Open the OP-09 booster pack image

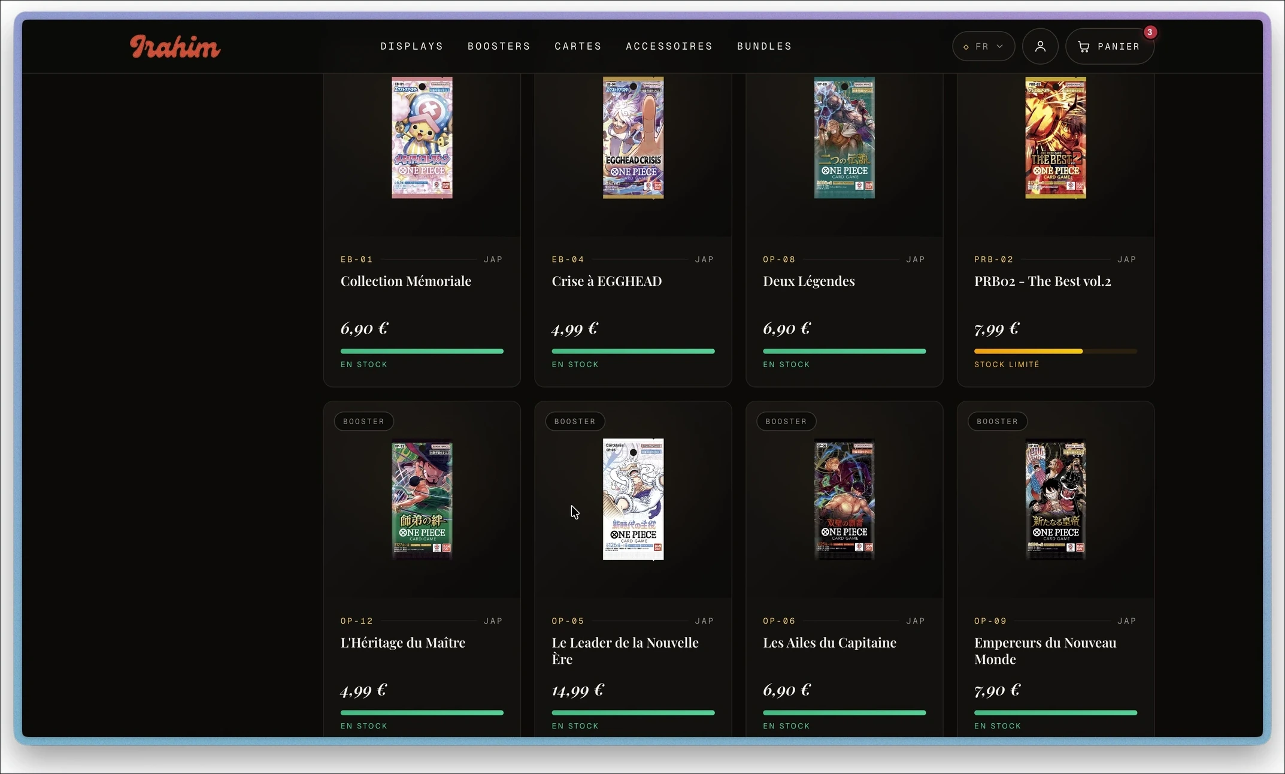(x=1056, y=500)
